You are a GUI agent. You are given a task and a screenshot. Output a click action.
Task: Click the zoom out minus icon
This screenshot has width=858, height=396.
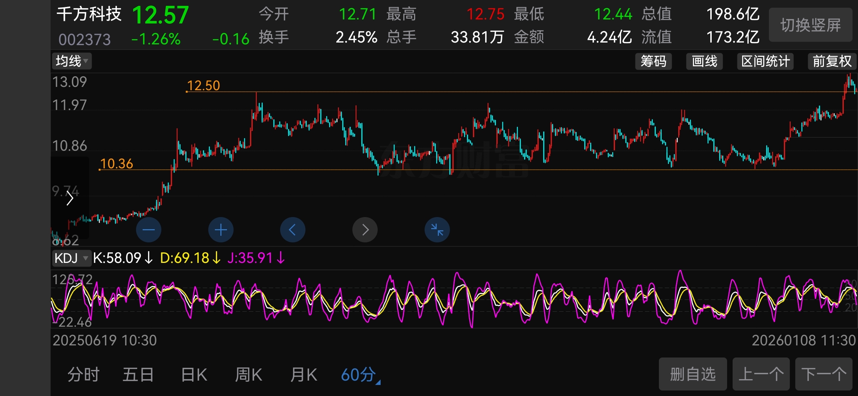click(x=148, y=230)
